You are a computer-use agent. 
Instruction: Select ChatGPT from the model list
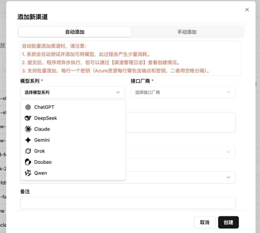tap(73, 107)
